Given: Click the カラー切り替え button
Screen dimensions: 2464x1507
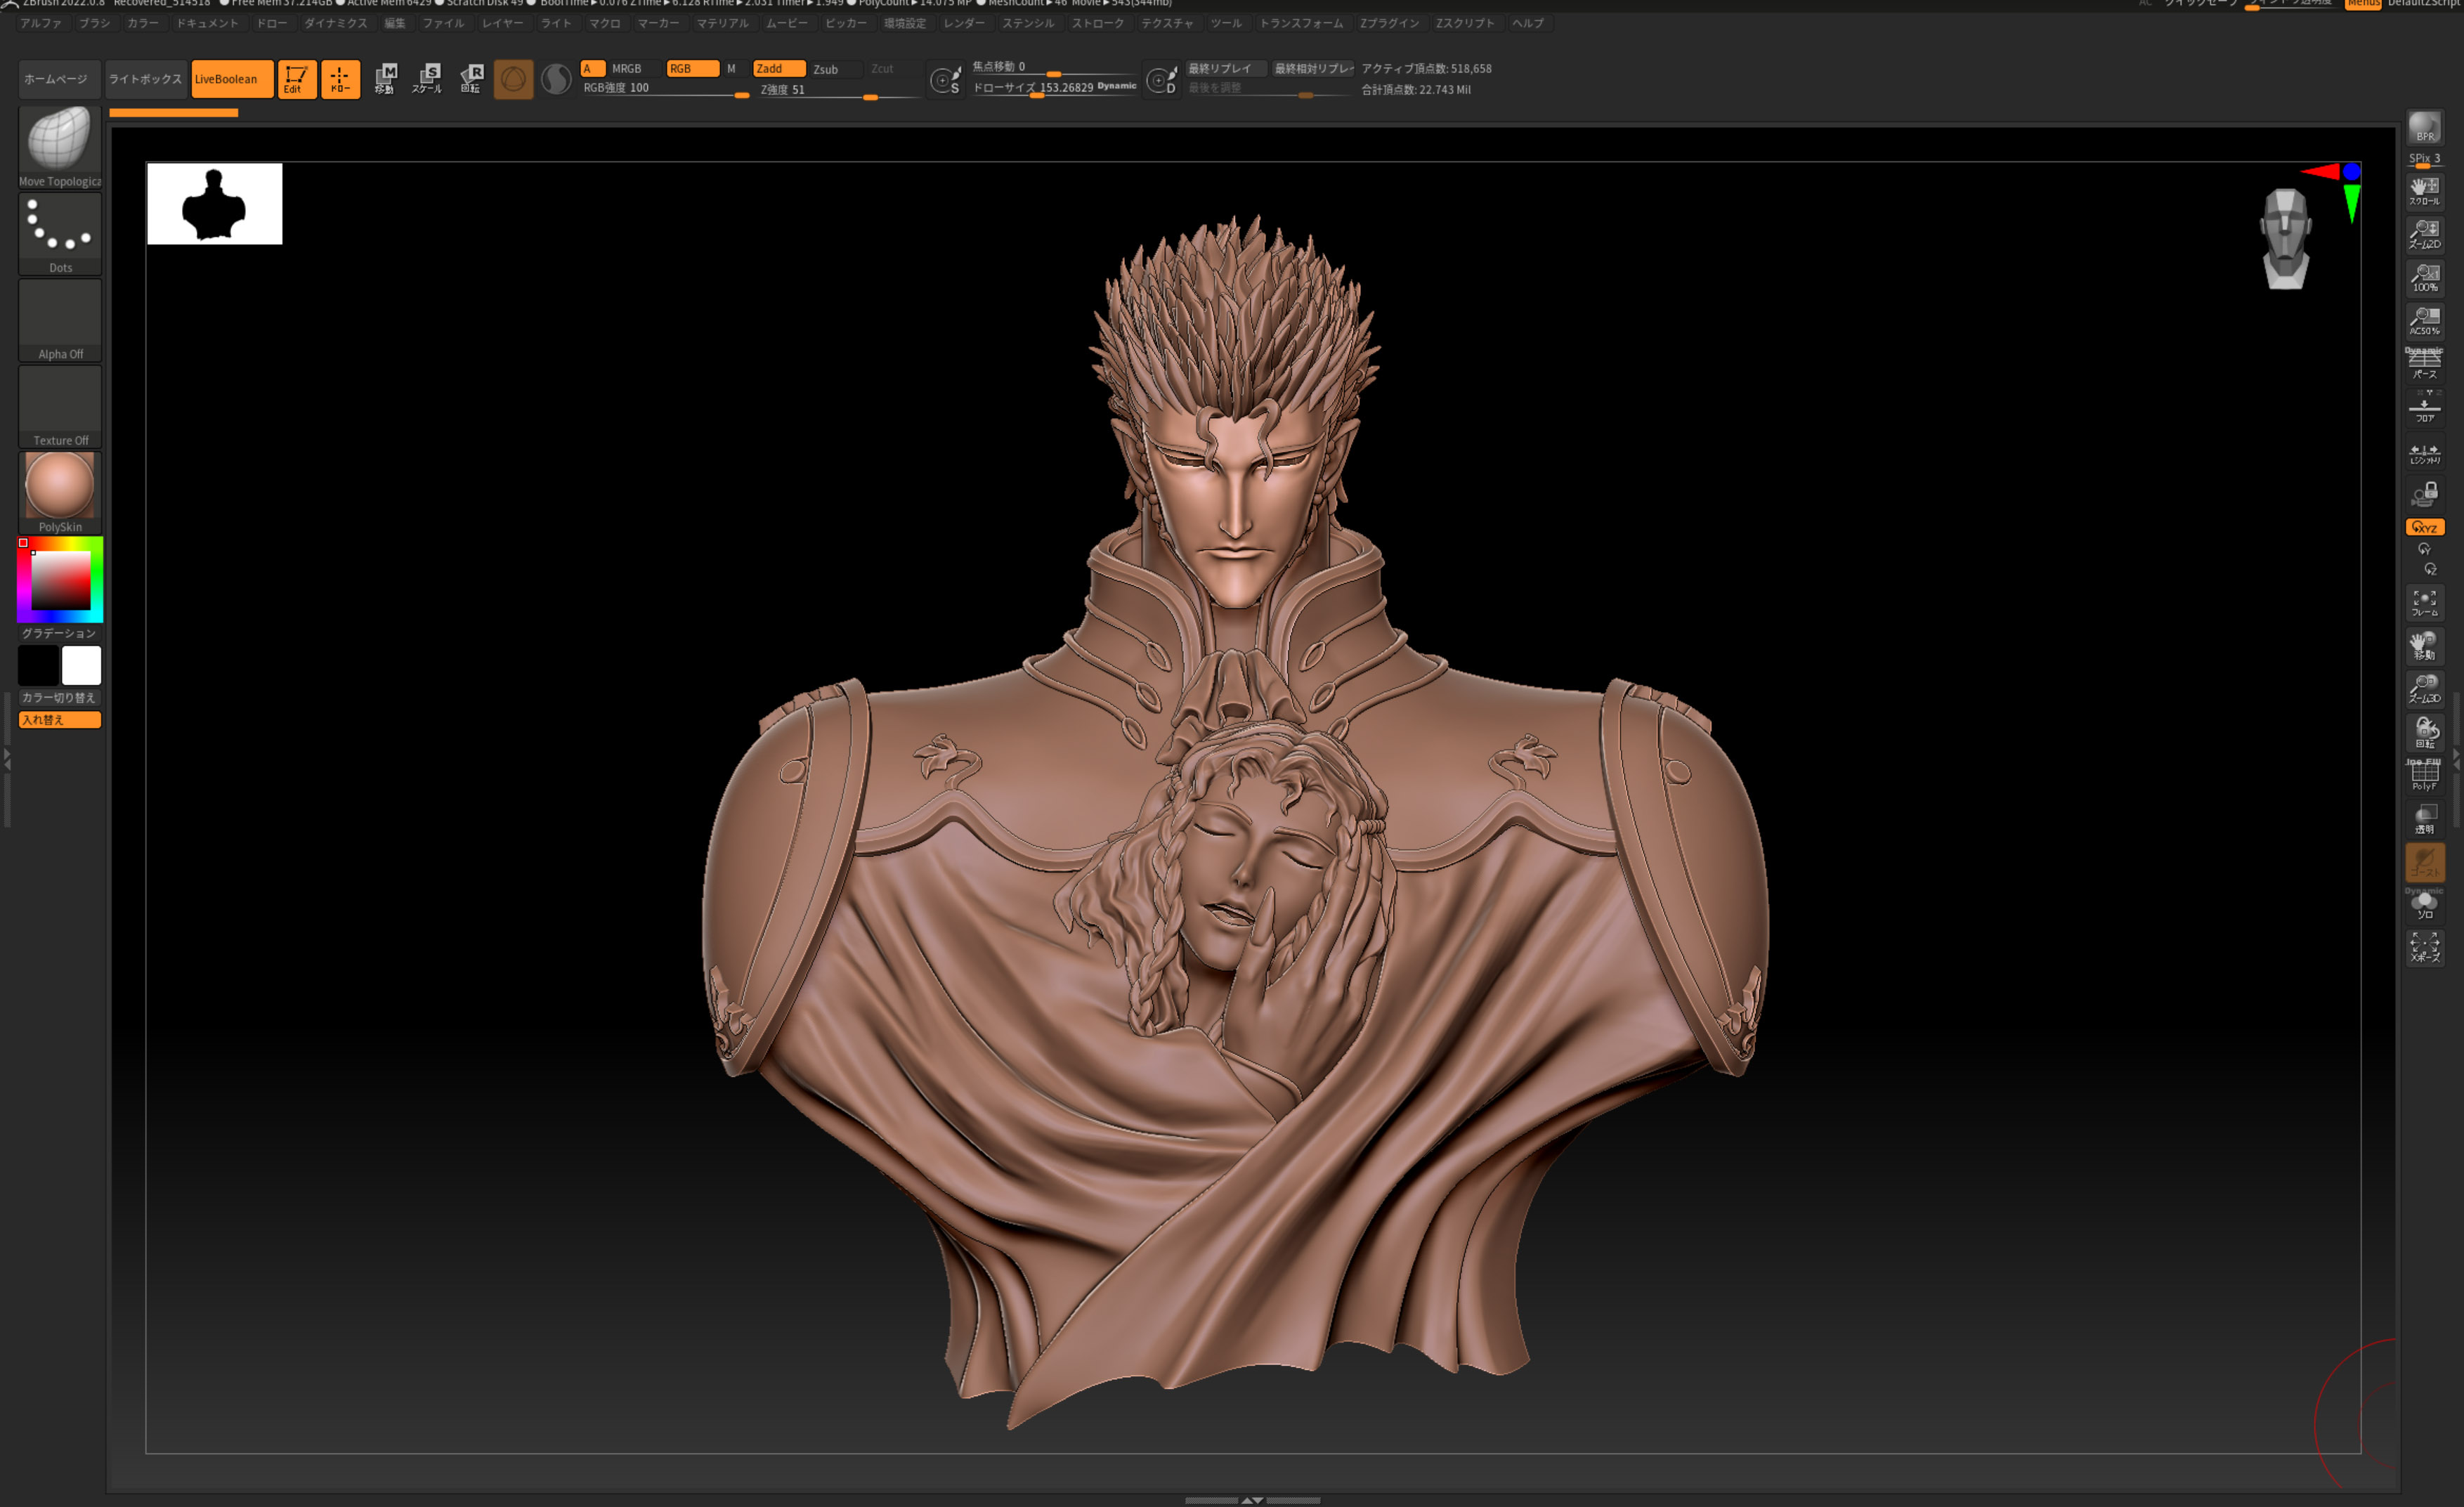Looking at the screenshot, I should 59,698.
